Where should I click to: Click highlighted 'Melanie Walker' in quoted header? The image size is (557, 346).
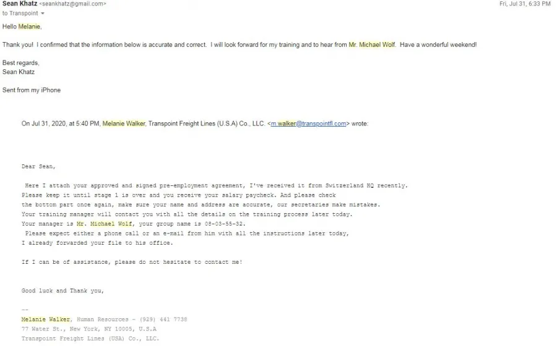coord(124,124)
